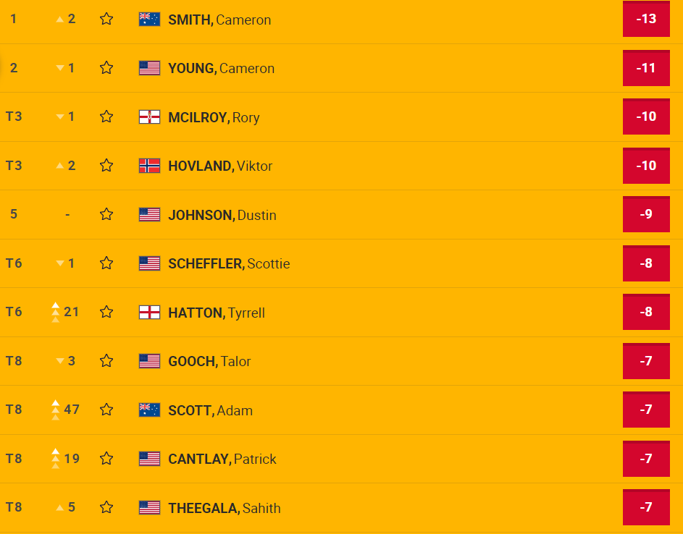Expand Cameron Smith's -13 score box
Viewport: 683px width, 534px height.
coord(646,19)
